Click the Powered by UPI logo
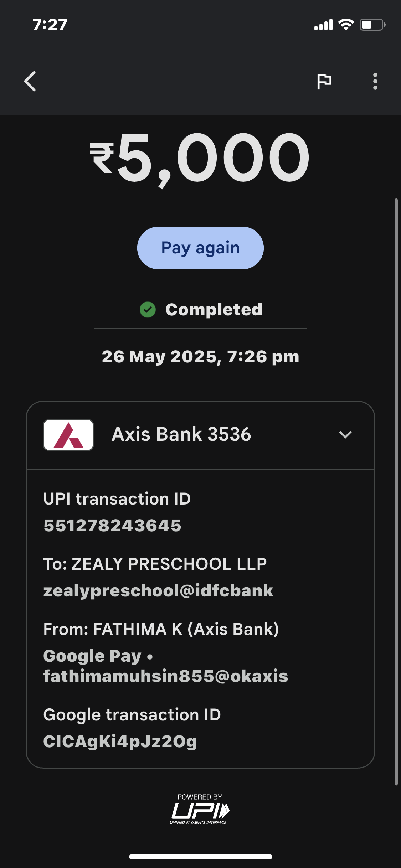This screenshot has width=401, height=868. 200,810
